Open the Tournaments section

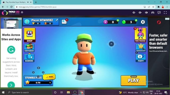coord(141,48)
